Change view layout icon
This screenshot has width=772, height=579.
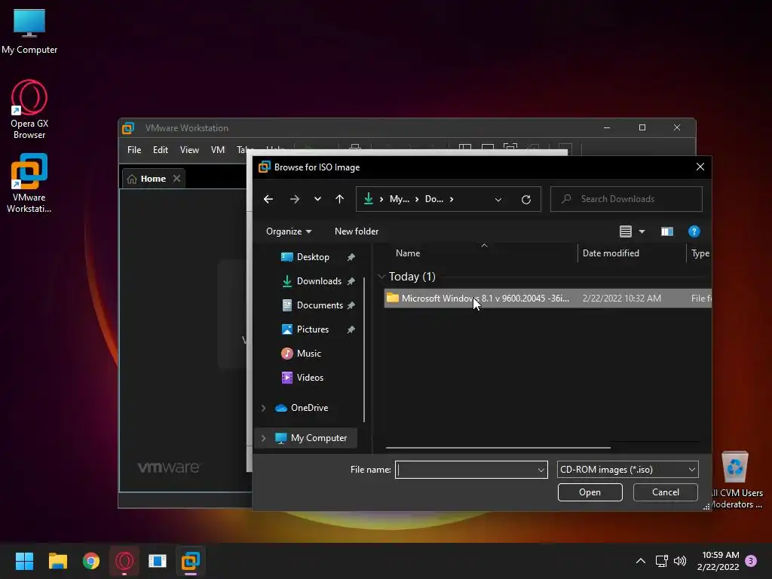pyautogui.click(x=625, y=231)
